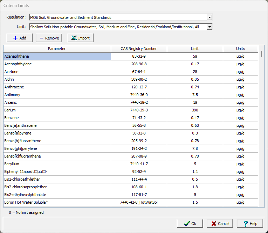Click the Acetone CAS number 67-64-1

[139, 72]
